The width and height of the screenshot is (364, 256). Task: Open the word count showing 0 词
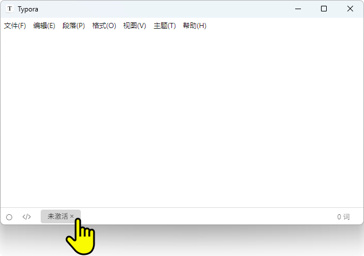[343, 217]
